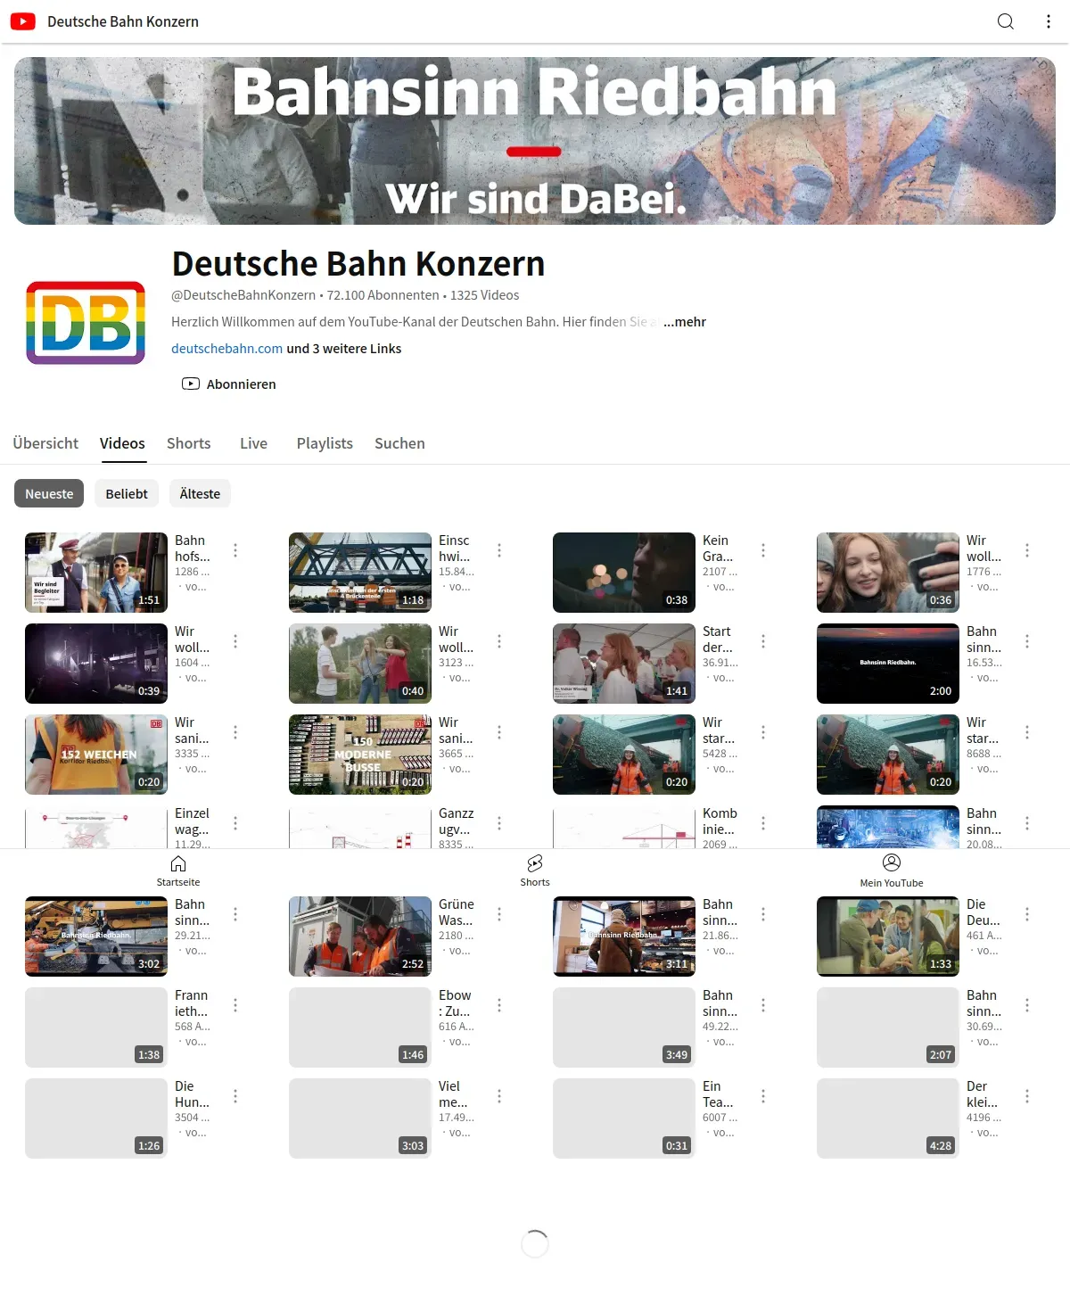Switch to the Übersicht tab
1070x1312 pixels.
click(45, 443)
